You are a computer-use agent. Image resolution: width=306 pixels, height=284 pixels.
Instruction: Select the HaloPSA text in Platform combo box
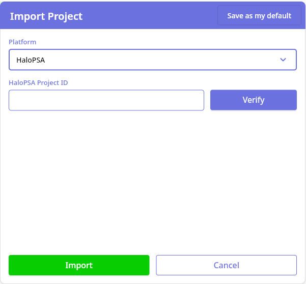coord(31,60)
